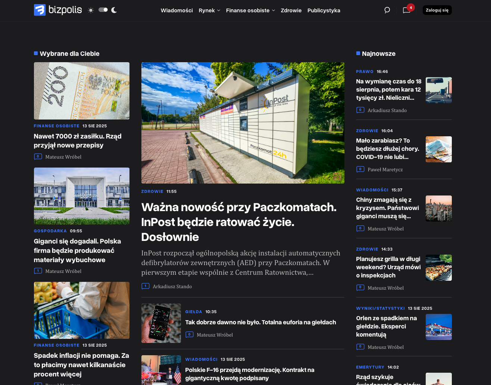Click the sun light-mode icon
Image resolution: width=491 pixels, height=385 pixels.
click(x=91, y=10)
